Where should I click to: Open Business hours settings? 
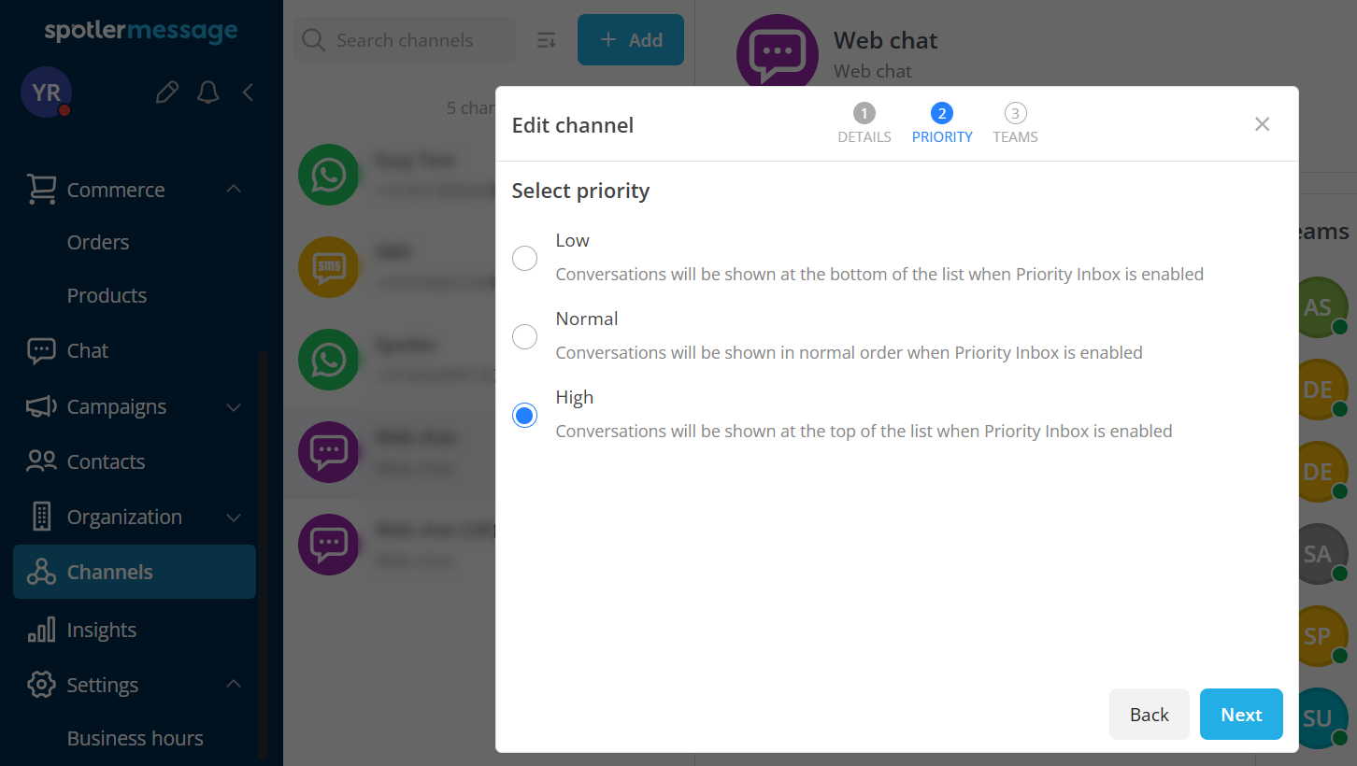135,738
